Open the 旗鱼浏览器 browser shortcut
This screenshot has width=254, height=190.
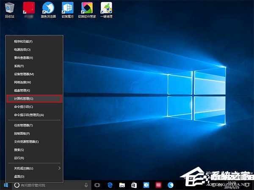(x=48, y=8)
